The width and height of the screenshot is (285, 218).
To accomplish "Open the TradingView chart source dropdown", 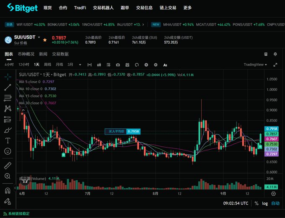I will (255, 65).
